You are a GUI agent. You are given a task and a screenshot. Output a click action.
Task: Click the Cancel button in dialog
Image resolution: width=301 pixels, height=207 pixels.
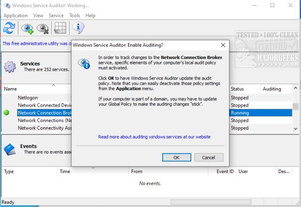[x=209, y=157]
